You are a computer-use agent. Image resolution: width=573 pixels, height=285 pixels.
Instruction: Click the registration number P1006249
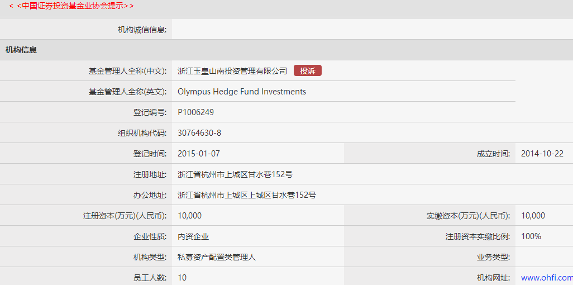pyautogui.click(x=195, y=112)
